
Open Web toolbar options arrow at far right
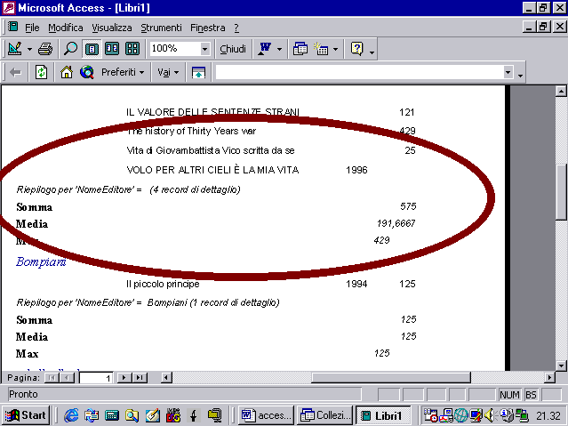(x=520, y=75)
